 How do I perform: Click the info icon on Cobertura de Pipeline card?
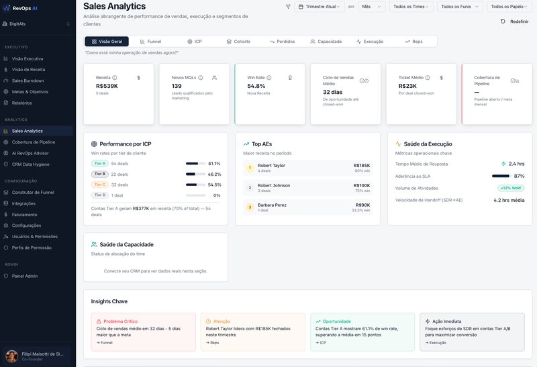513,81
